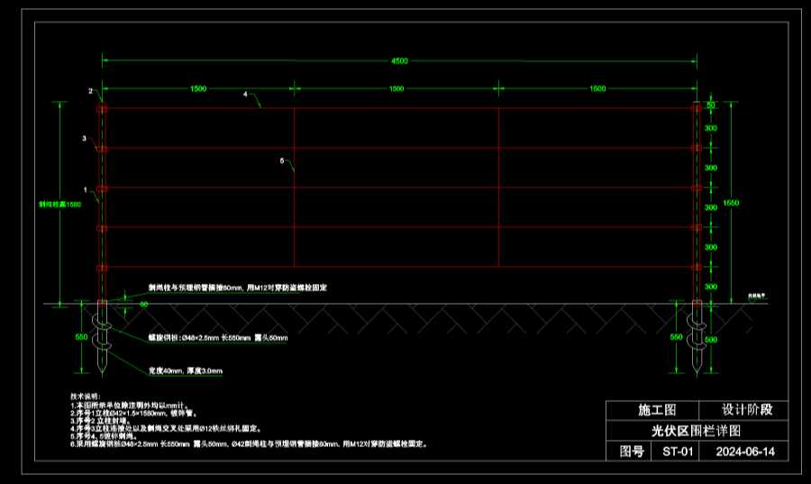Select the ST-01 drawing number cell
The height and width of the screenshot is (484, 811).
[677, 451]
